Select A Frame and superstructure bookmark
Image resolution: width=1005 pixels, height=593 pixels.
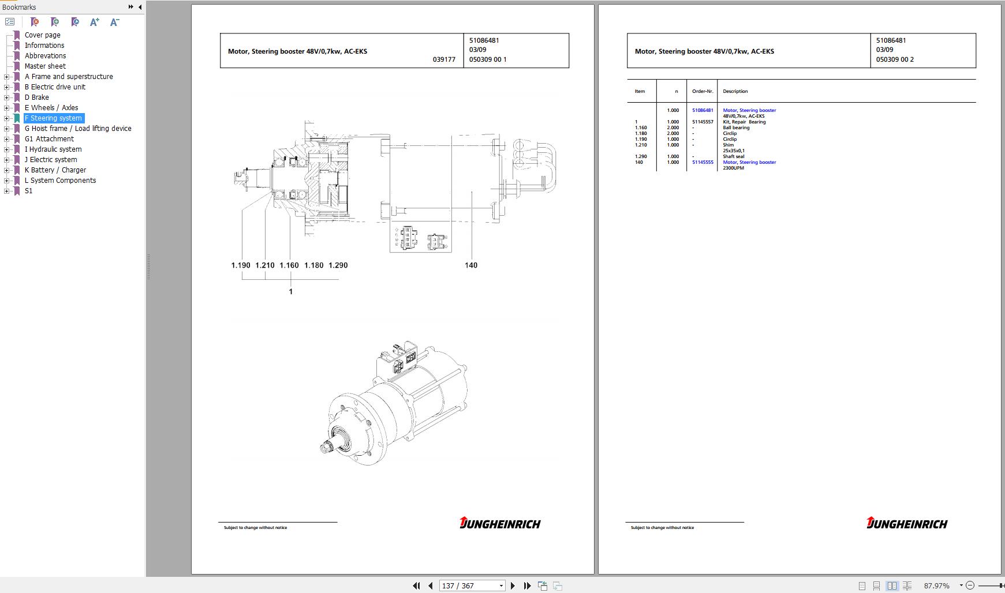(x=69, y=77)
